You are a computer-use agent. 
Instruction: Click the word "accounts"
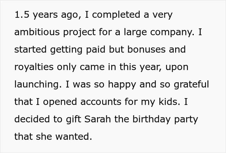coord(103,102)
